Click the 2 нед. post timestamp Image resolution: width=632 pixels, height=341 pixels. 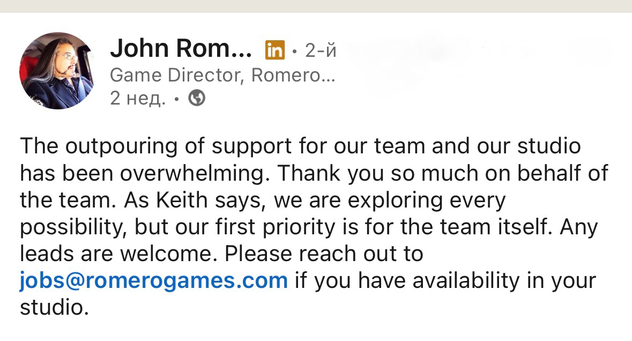point(137,98)
